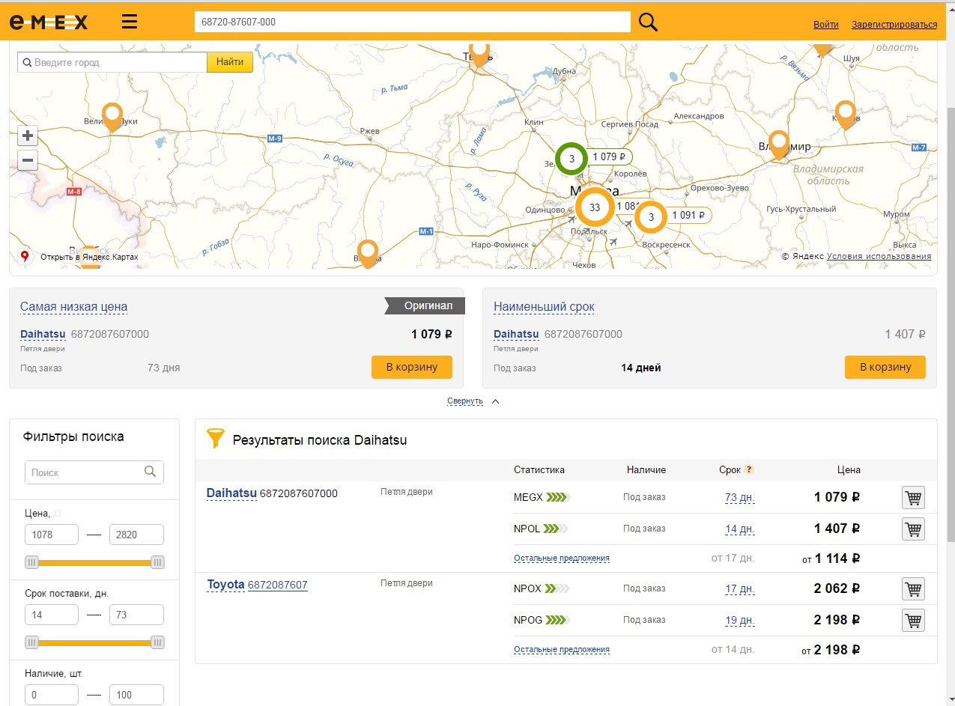
Task: Click the EMEX logo
Action: coord(49,22)
